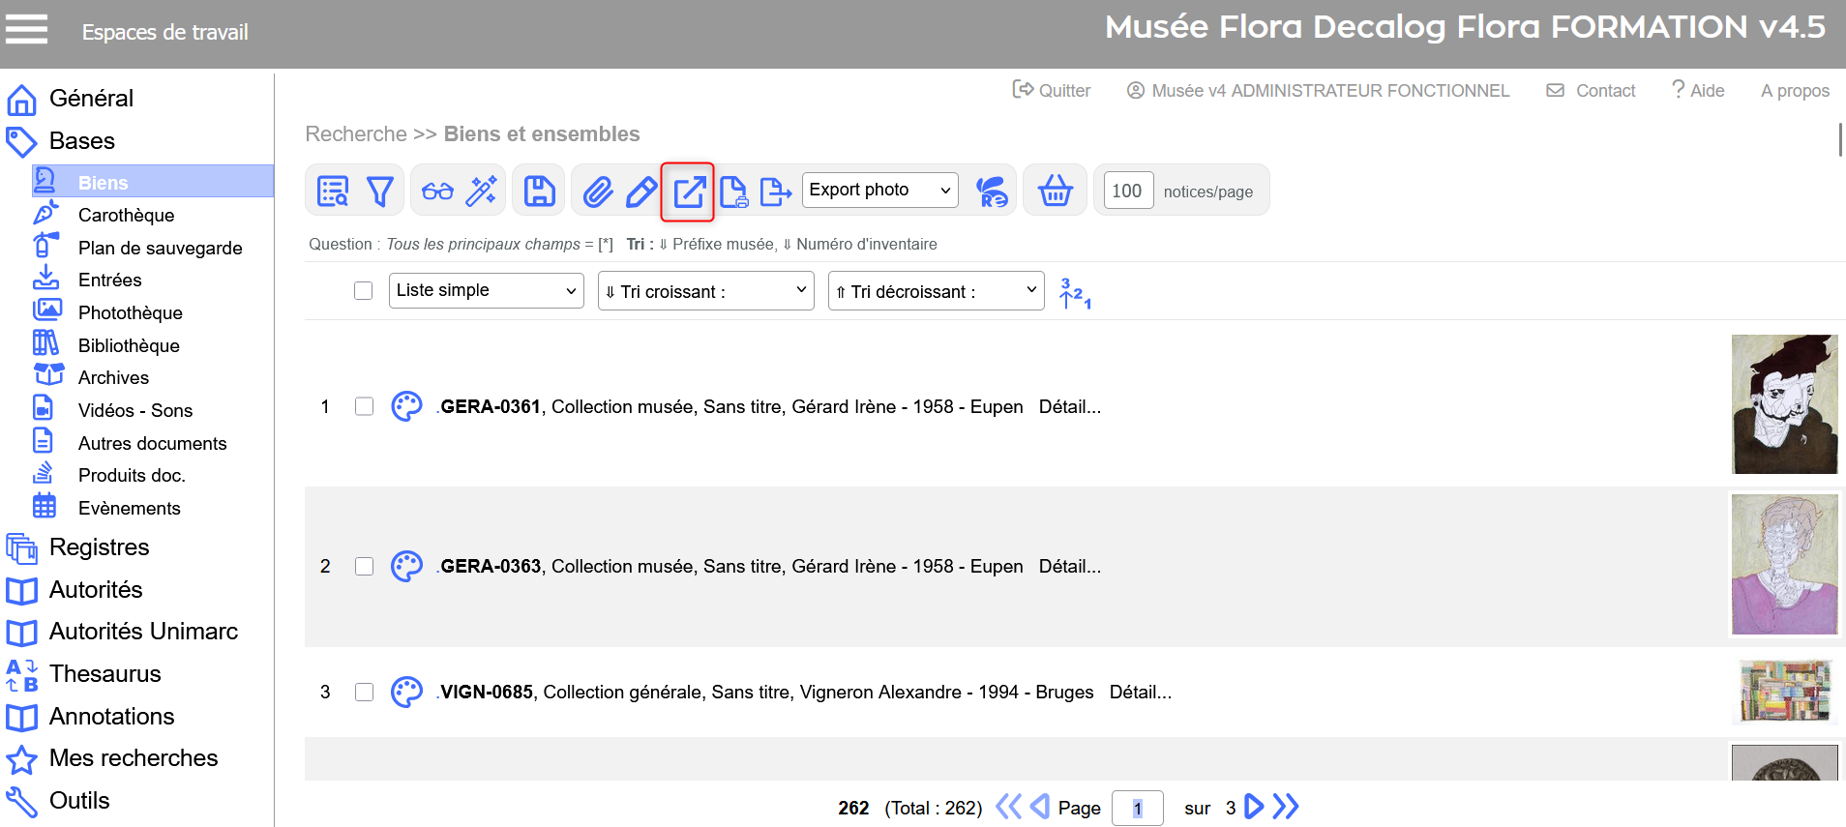Click the glasses view icon
The image size is (1846, 827).
pos(437,192)
